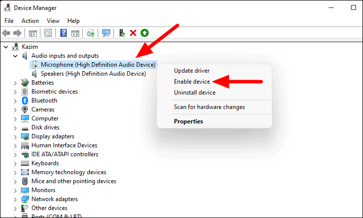Click the Enable device toolbar icon
The height and width of the screenshot is (218, 363).
pyautogui.click(x=122, y=33)
